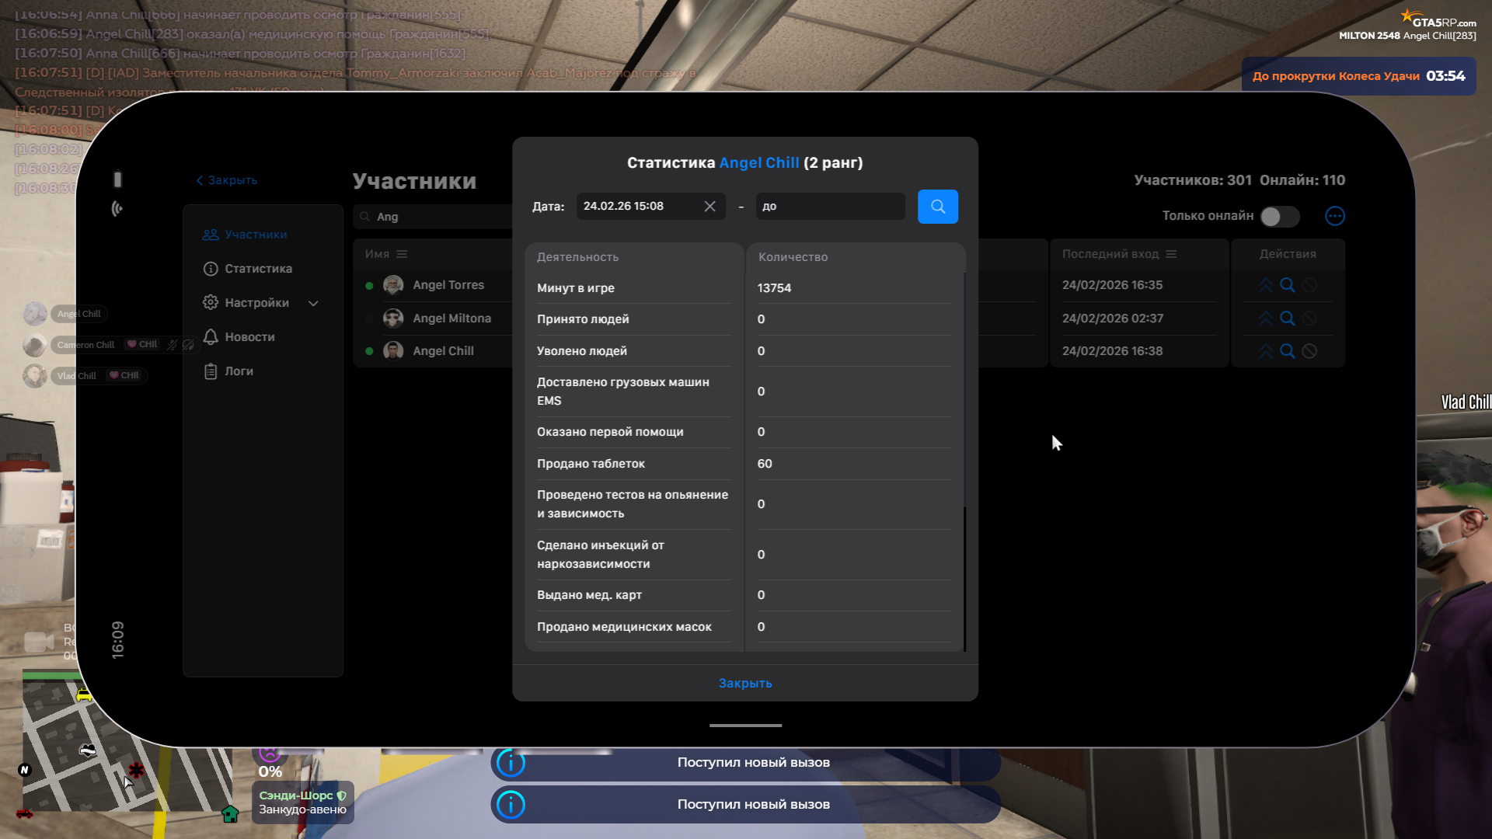Click magnifier icon in Angel Torres row

(x=1287, y=285)
